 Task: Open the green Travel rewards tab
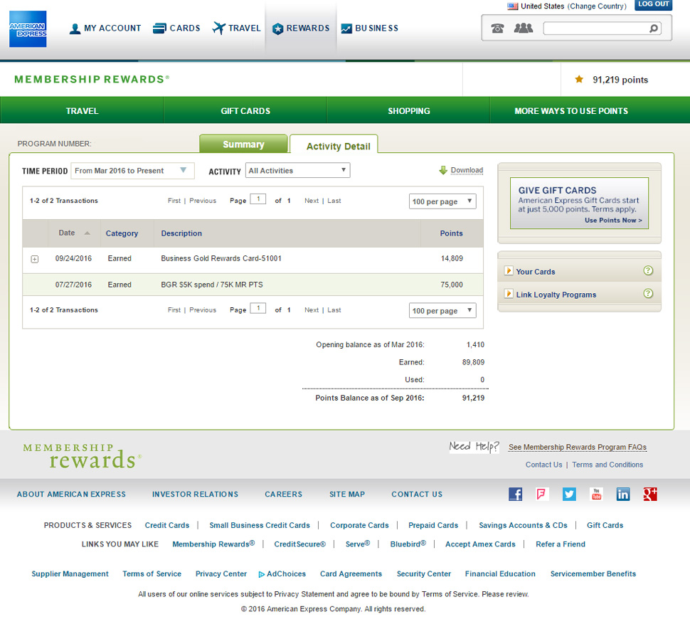(x=82, y=110)
